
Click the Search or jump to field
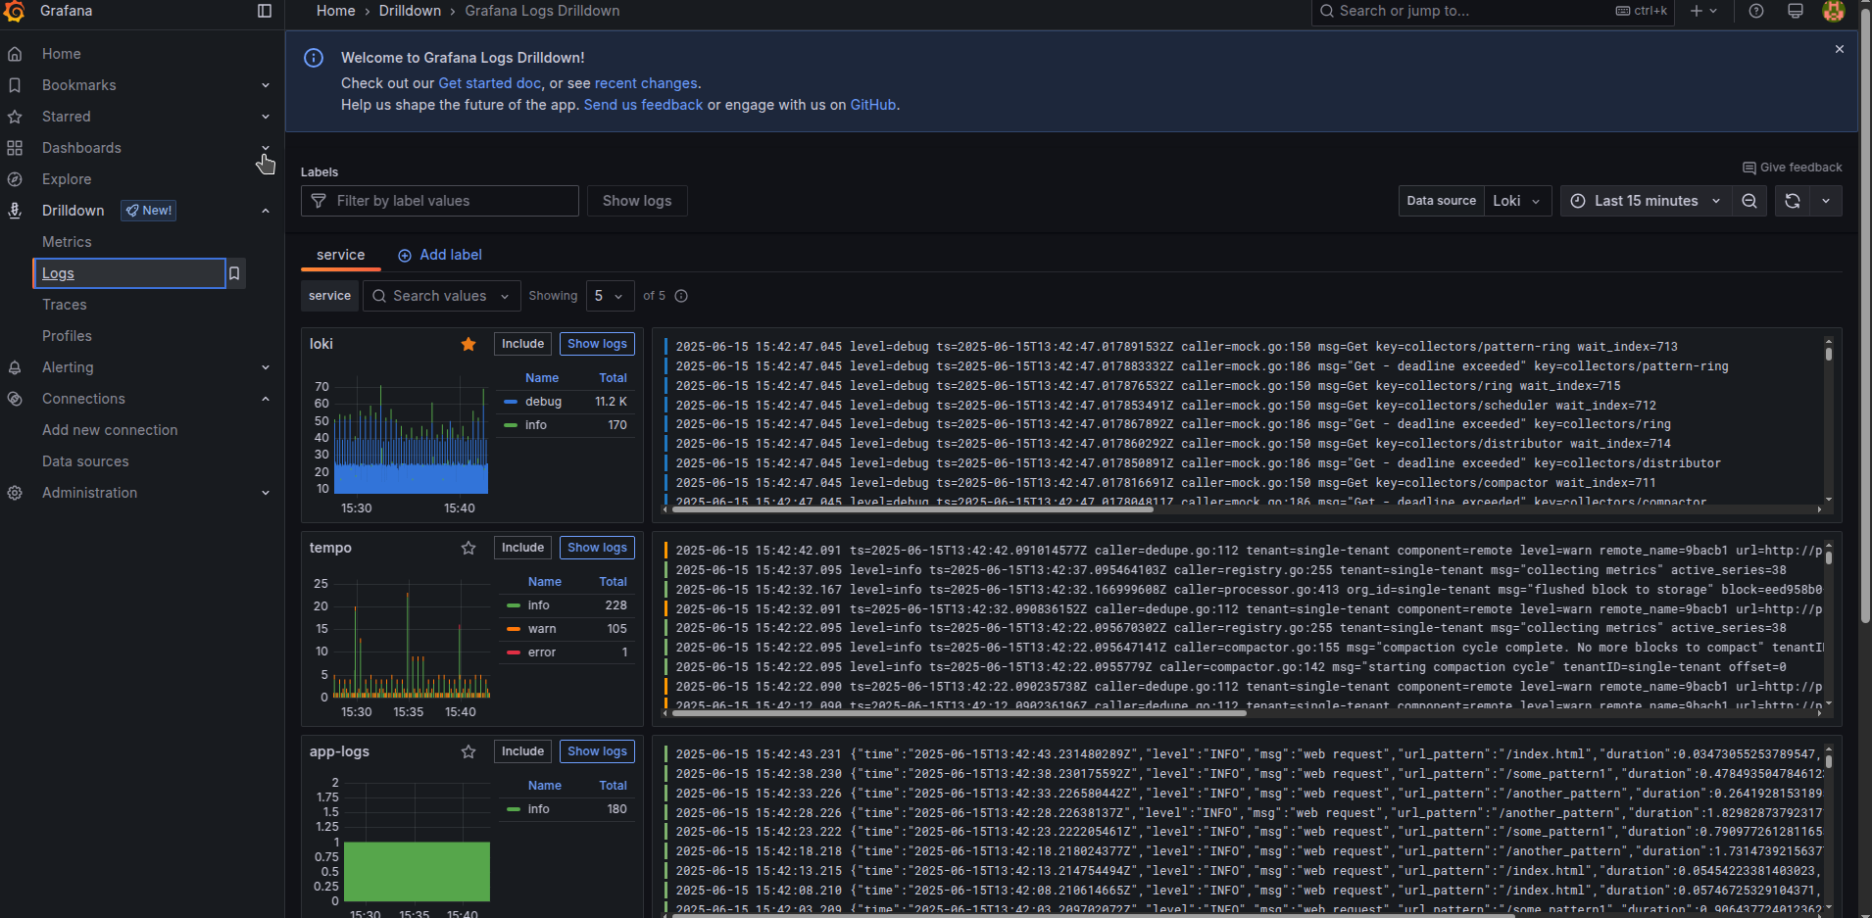1493,11
